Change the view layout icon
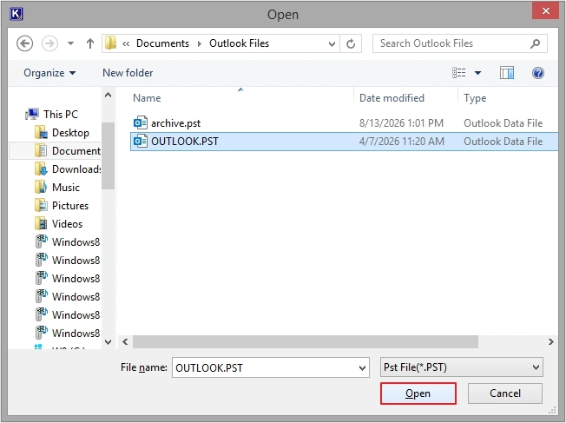Image resolution: width=566 pixels, height=423 pixels. [x=459, y=73]
